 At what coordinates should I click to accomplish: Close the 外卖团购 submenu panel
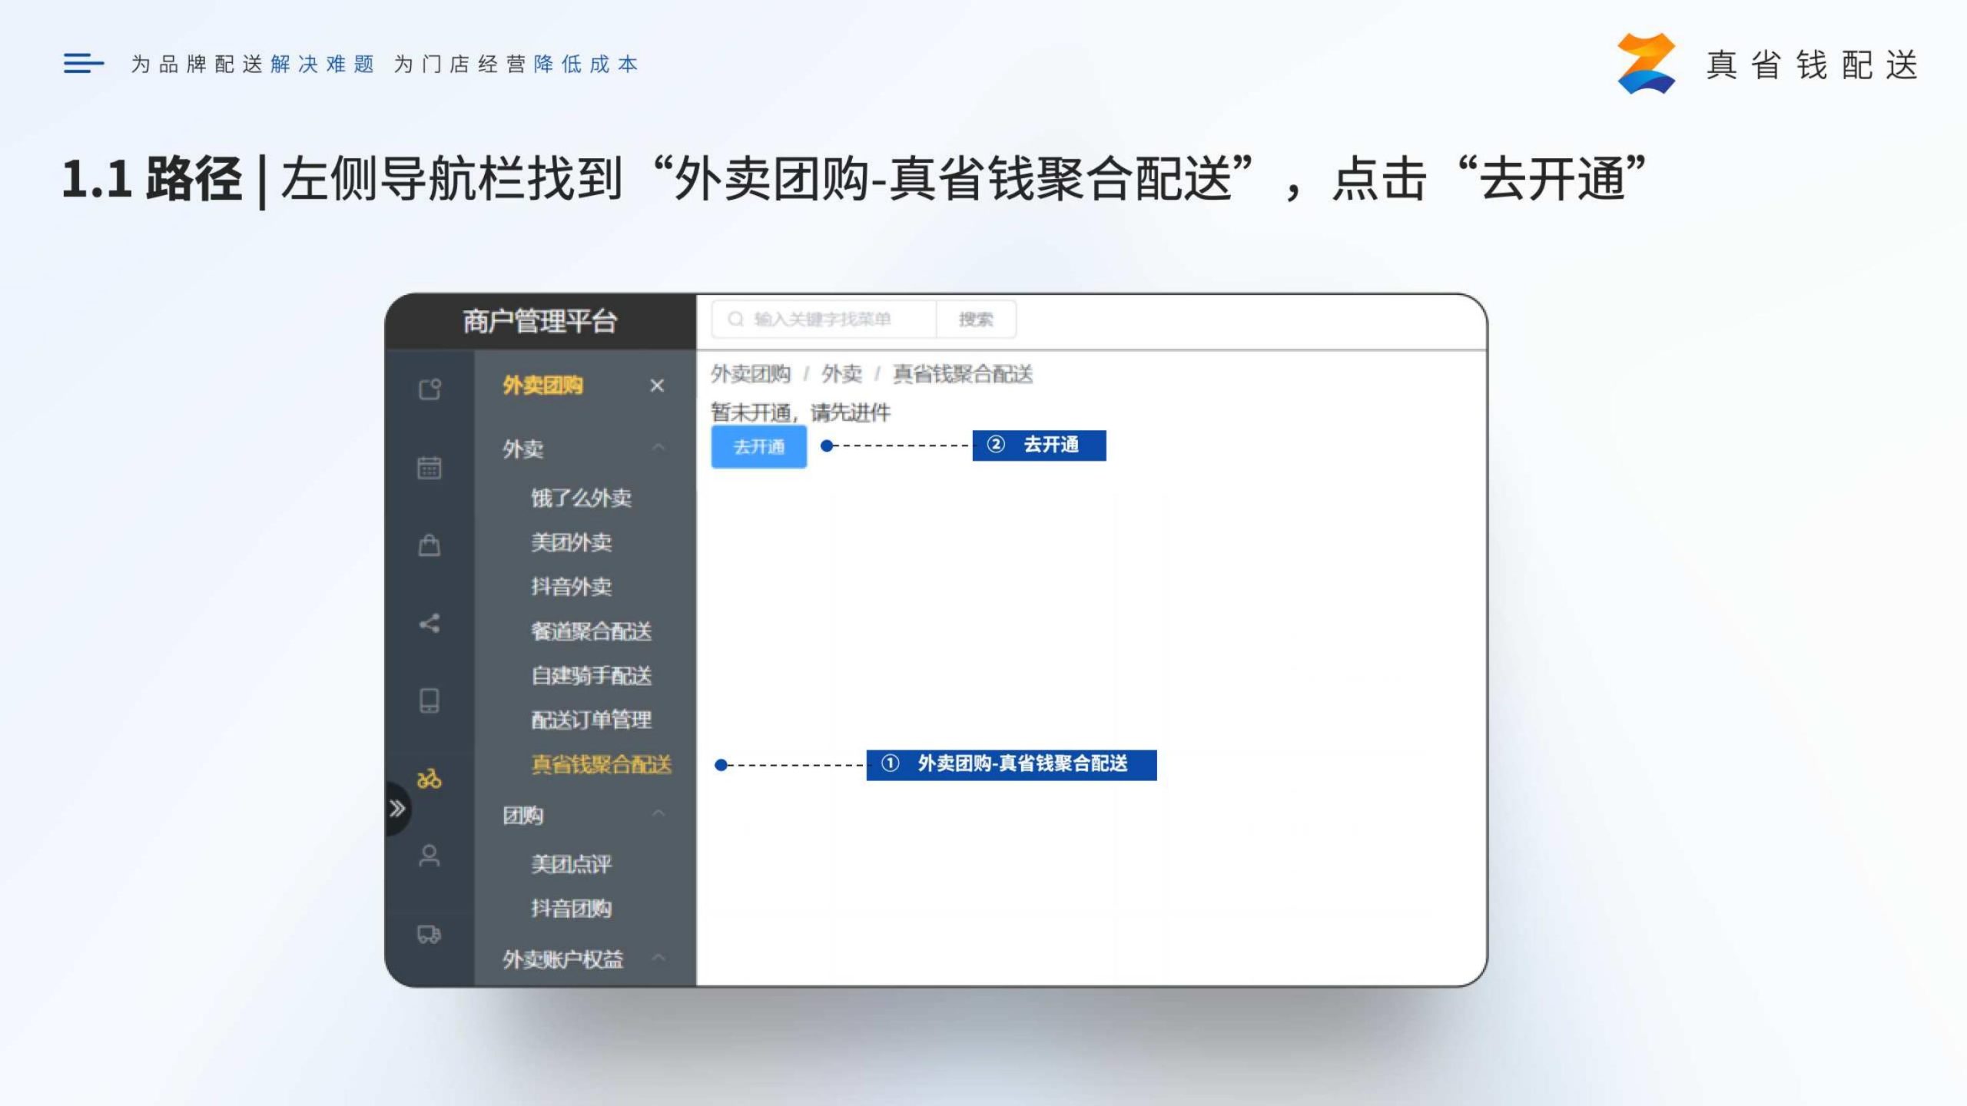(657, 386)
